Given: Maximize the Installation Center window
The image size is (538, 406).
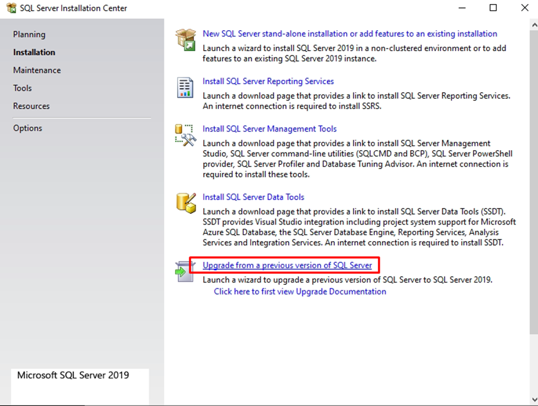Looking at the screenshot, I should pos(493,8).
